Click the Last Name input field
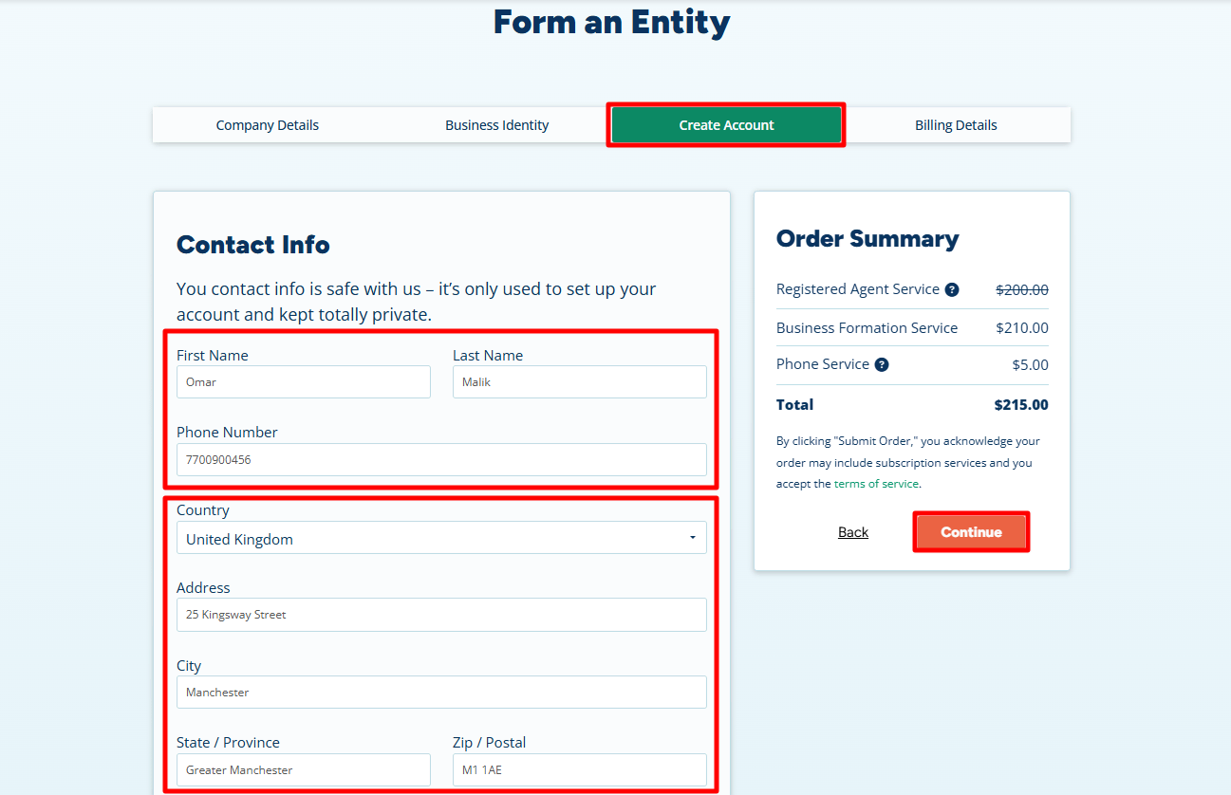1231x795 pixels. [x=579, y=381]
